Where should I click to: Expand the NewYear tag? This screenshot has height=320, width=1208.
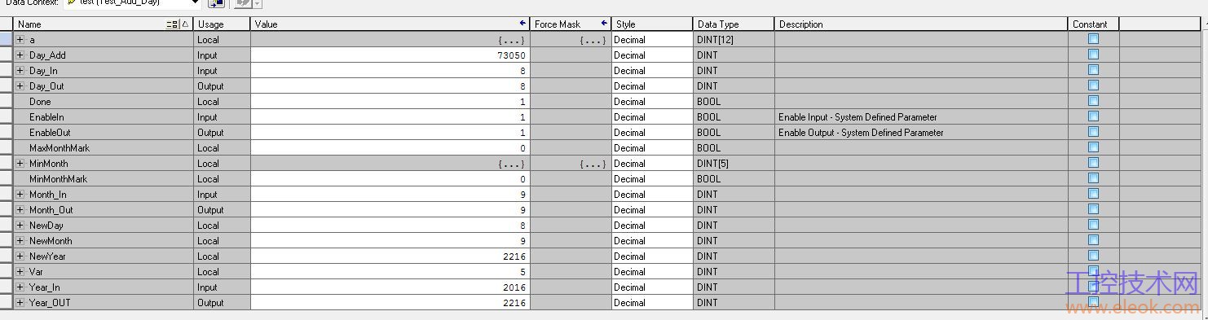20,256
